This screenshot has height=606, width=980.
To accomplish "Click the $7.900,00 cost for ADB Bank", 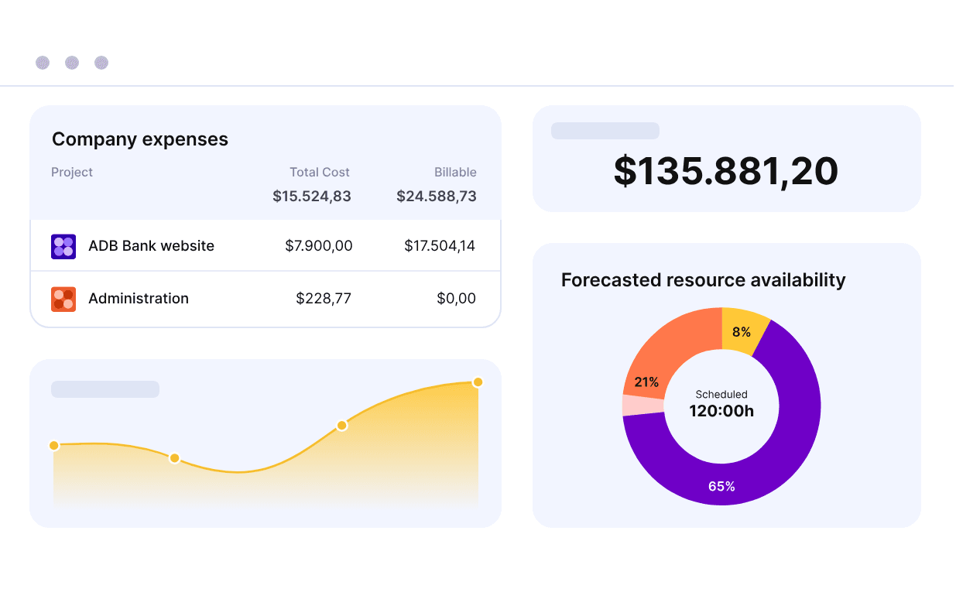I will click(319, 246).
